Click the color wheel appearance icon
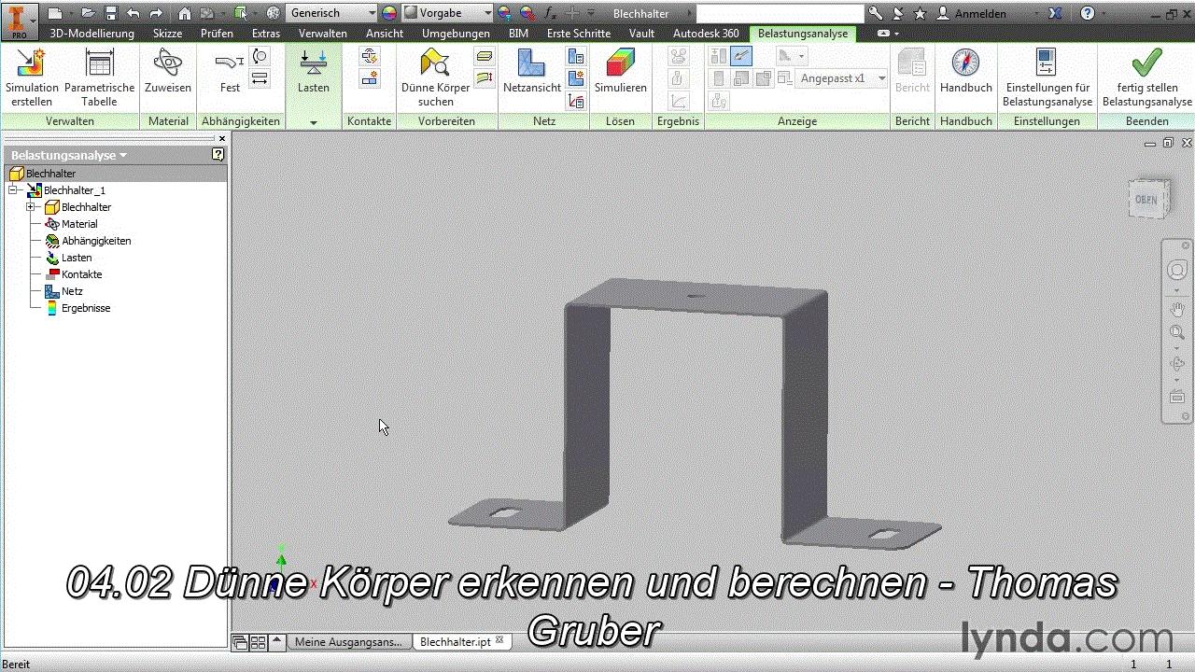This screenshot has width=1195, height=672. tap(390, 13)
